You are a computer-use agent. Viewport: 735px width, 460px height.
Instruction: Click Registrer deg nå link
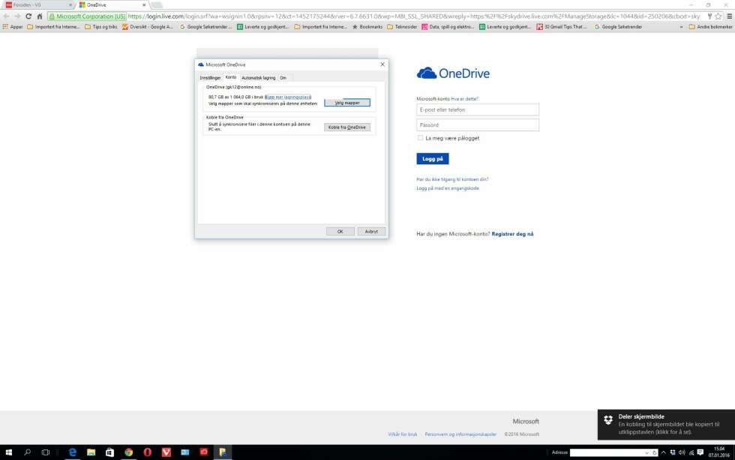[x=512, y=233]
